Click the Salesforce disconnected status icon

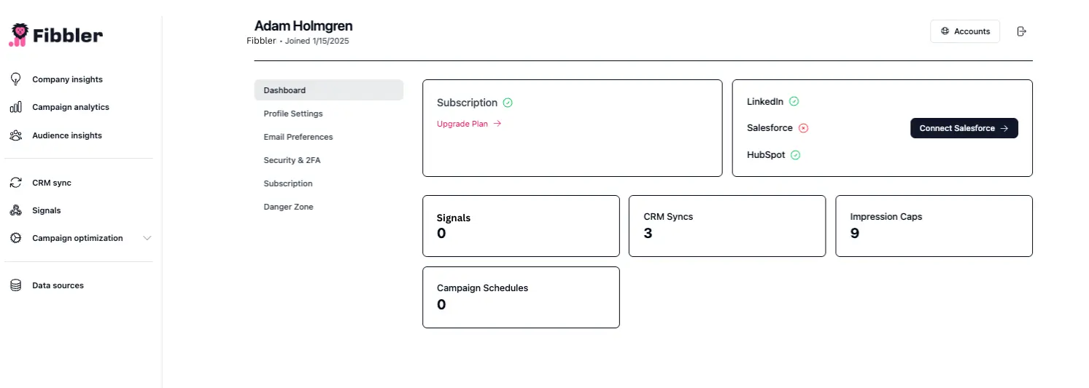coord(803,128)
